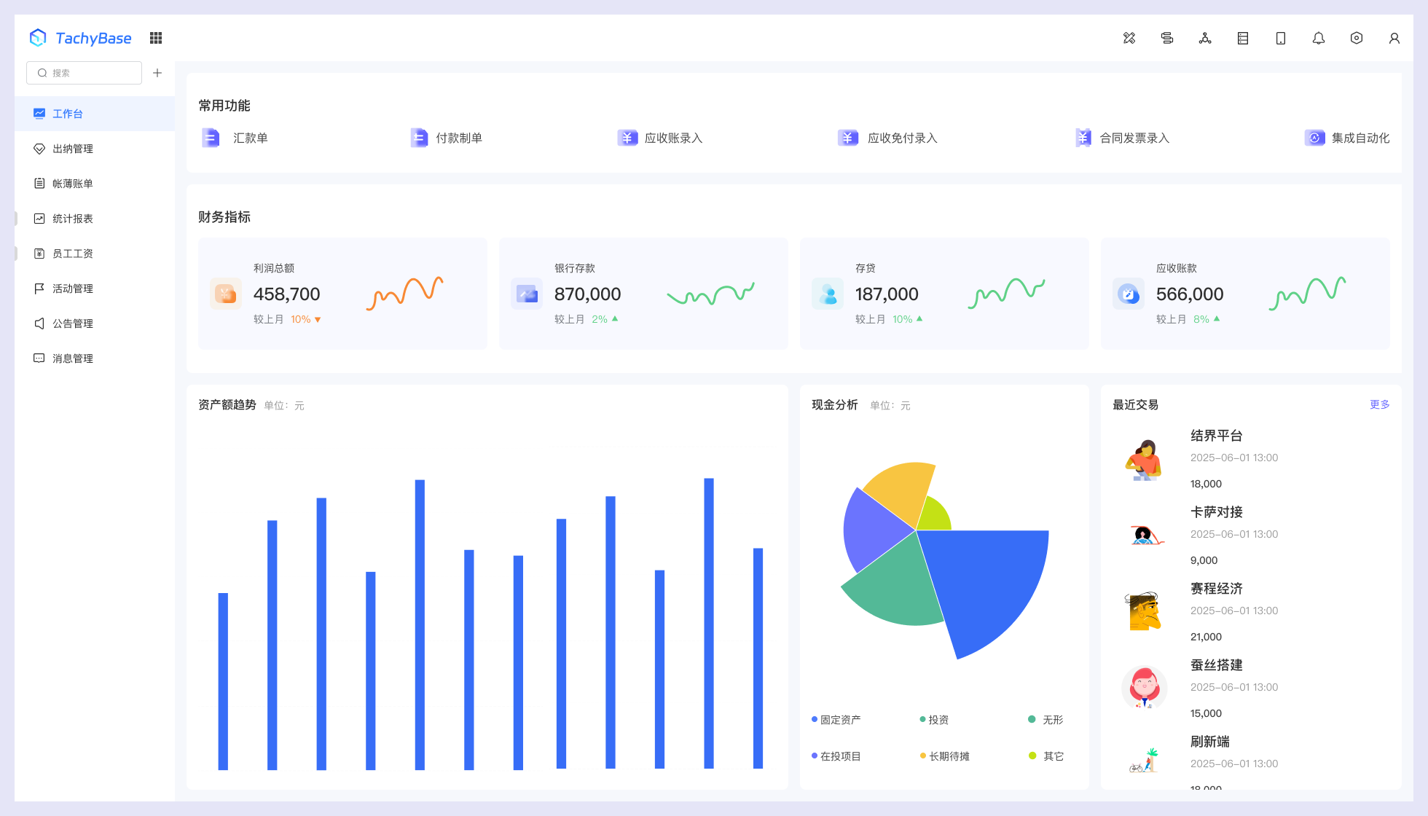This screenshot has height=816, width=1428.
Task: Click the 更多 link in 最近交易
Action: click(1380, 404)
